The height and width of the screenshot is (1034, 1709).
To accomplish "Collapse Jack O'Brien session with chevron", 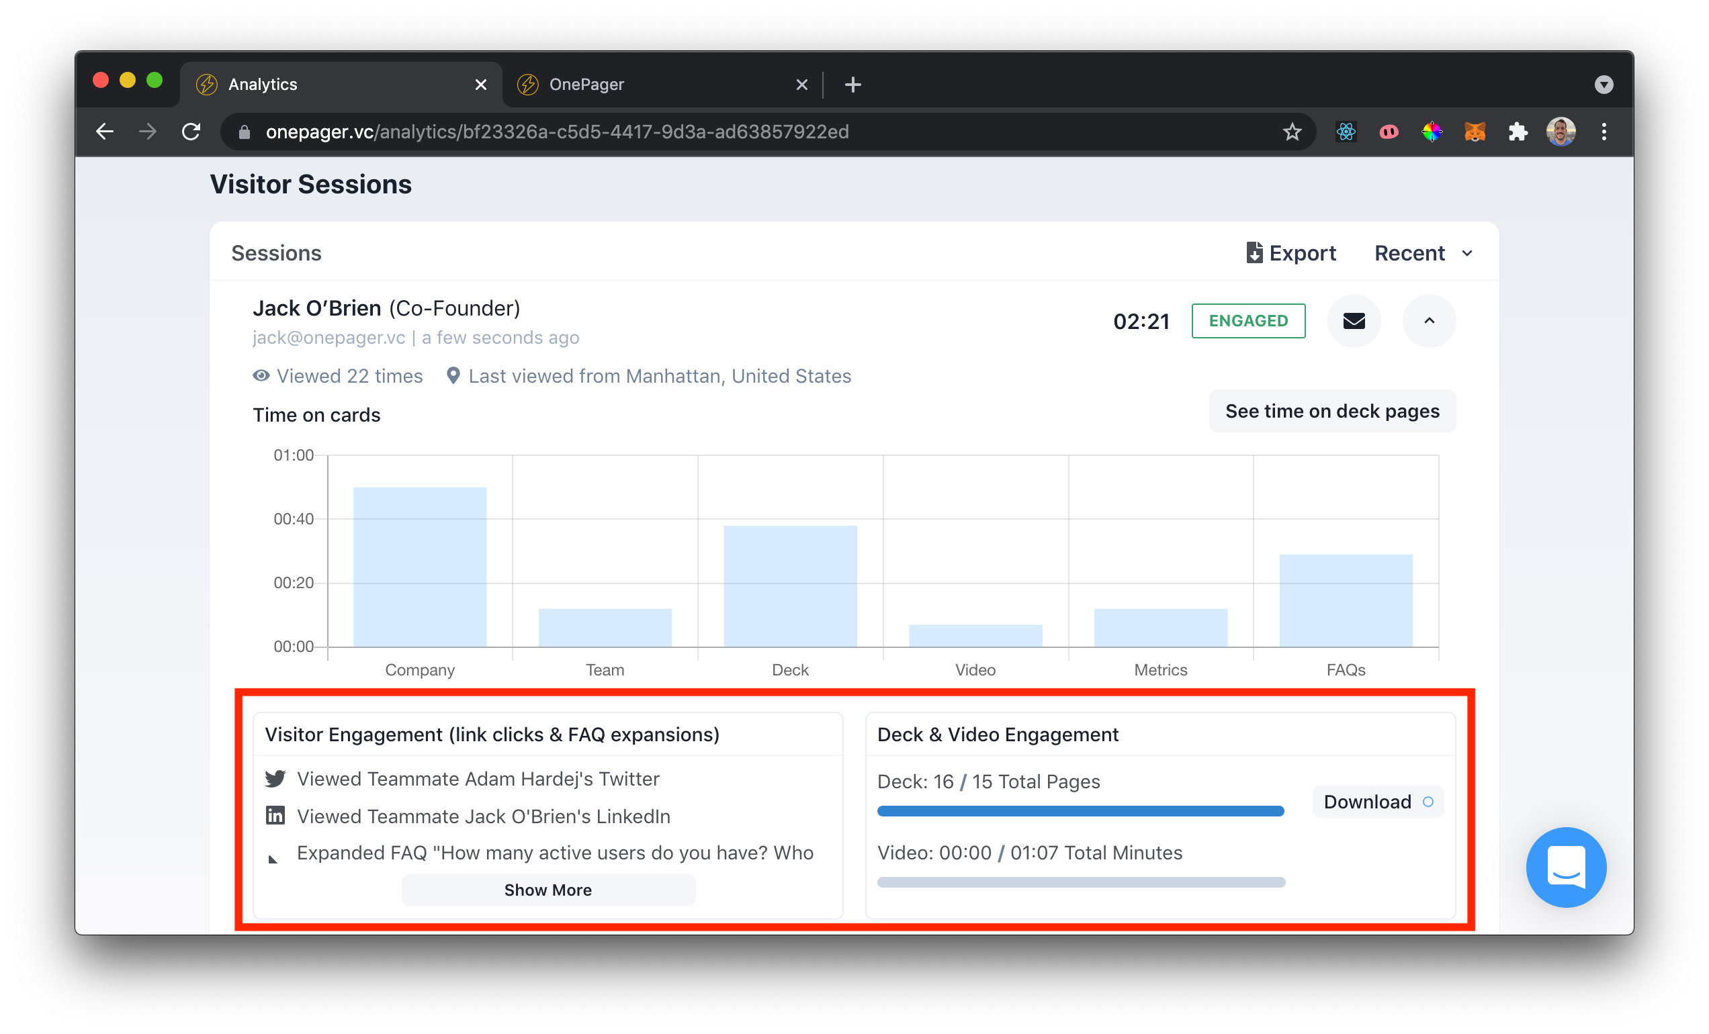I will (x=1429, y=321).
